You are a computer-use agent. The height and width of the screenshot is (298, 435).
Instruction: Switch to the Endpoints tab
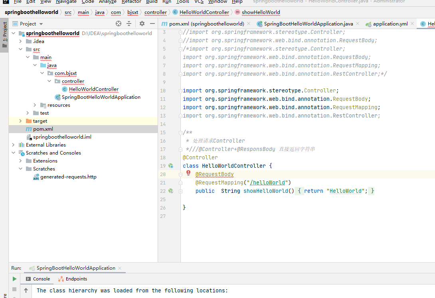pos(73,279)
